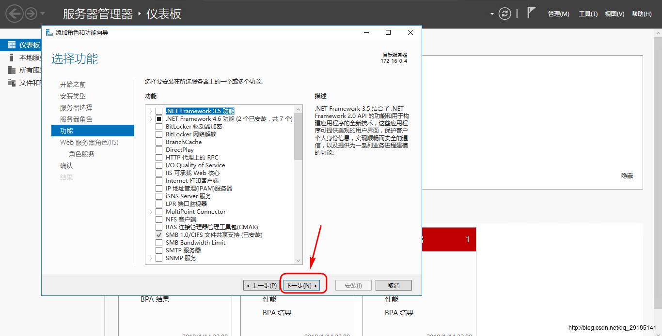Check IIS 可承载 Web 核心 checkbox
Image resolution: width=662 pixels, height=336 pixels.
[159, 173]
